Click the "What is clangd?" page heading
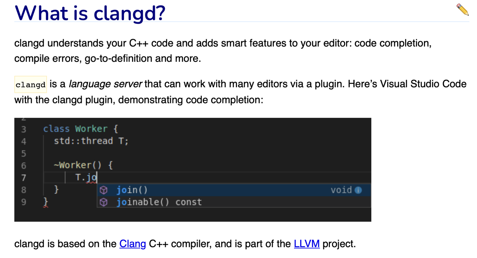The image size is (477, 258). (90, 13)
